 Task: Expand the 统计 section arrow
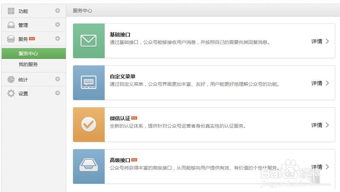click(x=57, y=79)
